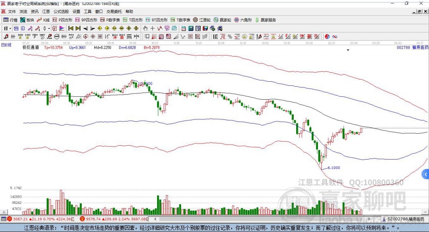Image resolution: width=429 pixels, height=232 pixels.
Task: Switch to the K线 chart view
Action: 43,20
